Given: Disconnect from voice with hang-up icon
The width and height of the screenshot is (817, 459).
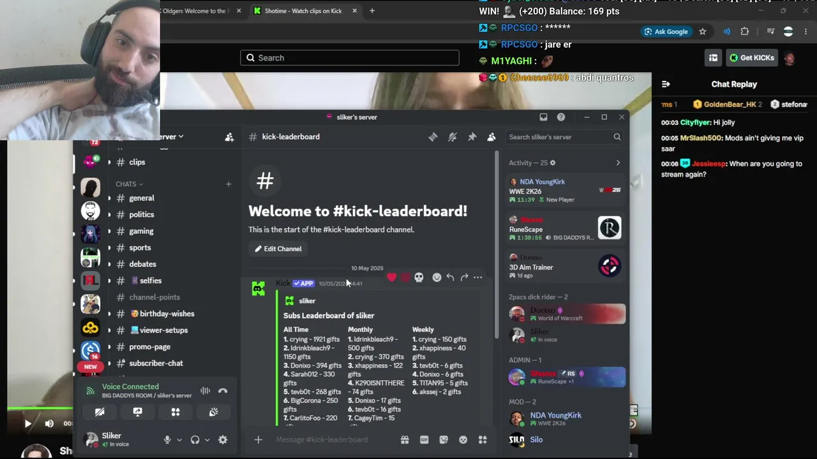Looking at the screenshot, I should coord(223,391).
